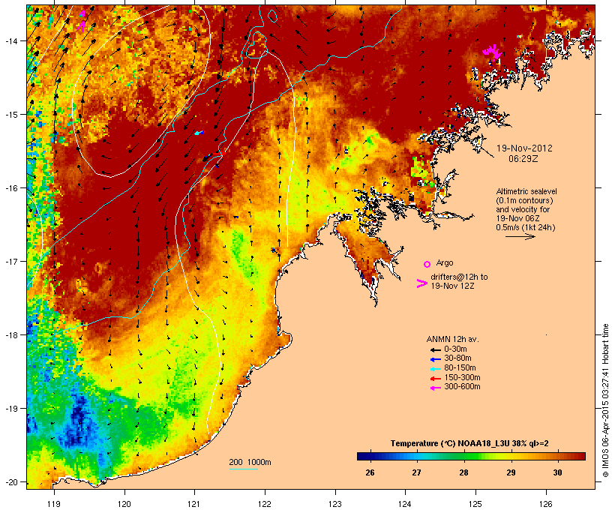This screenshot has width=615, height=510.
Task: Click the cyan ANMN mooring arrow in mid-ocean
Action: [x=199, y=133]
